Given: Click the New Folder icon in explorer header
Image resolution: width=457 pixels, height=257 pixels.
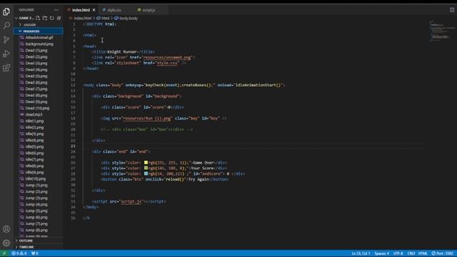Looking at the screenshot, I should click(x=45, y=18).
